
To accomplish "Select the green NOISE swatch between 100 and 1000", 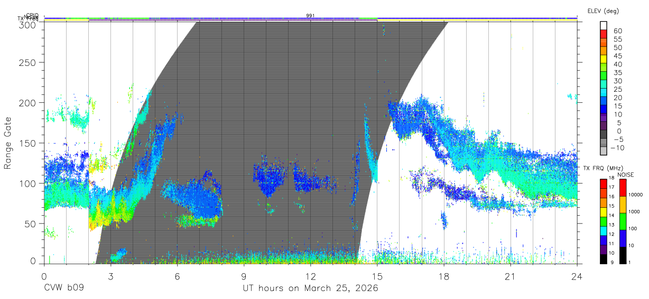I will (x=623, y=220).
